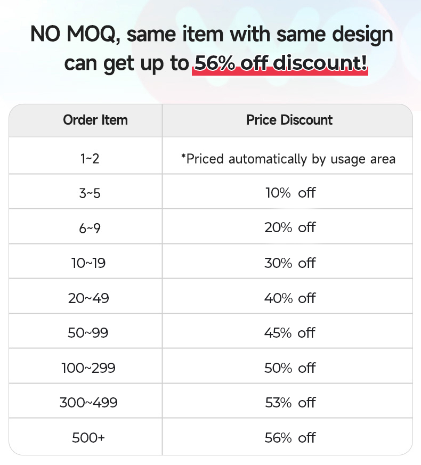This screenshot has height=465, width=421.
Task: Click "*Priced automatically by usage area" note
Action: click(288, 159)
